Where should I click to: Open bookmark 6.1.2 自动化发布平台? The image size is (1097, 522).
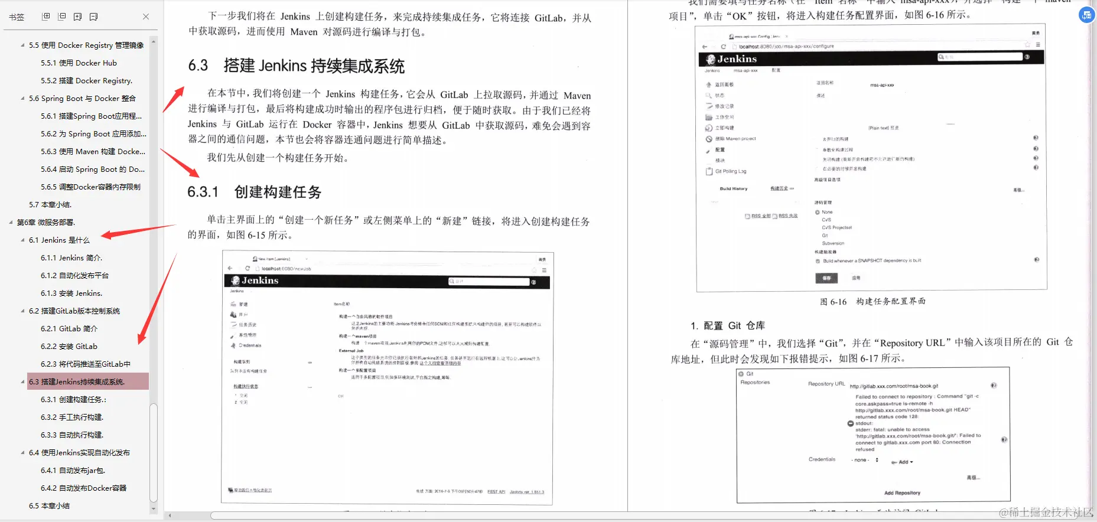[x=74, y=276]
